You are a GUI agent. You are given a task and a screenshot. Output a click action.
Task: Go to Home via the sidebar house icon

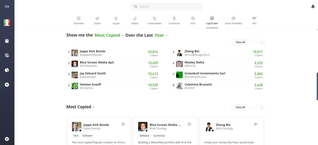click(x=7, y=41)
